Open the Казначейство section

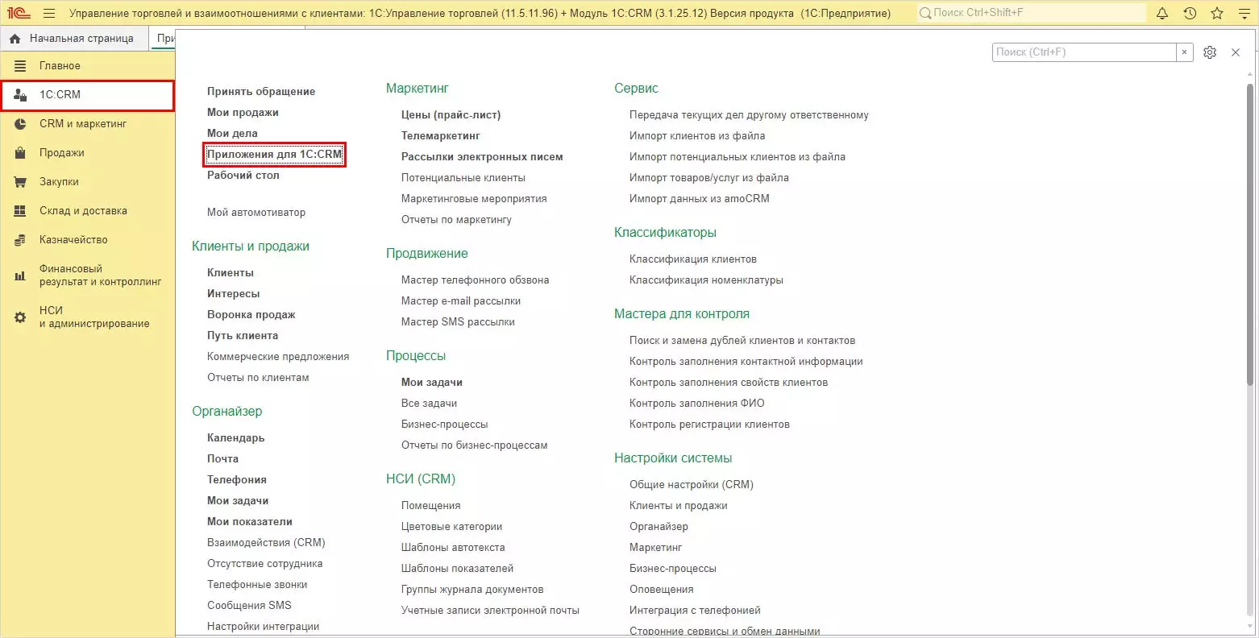coord(87,240)
